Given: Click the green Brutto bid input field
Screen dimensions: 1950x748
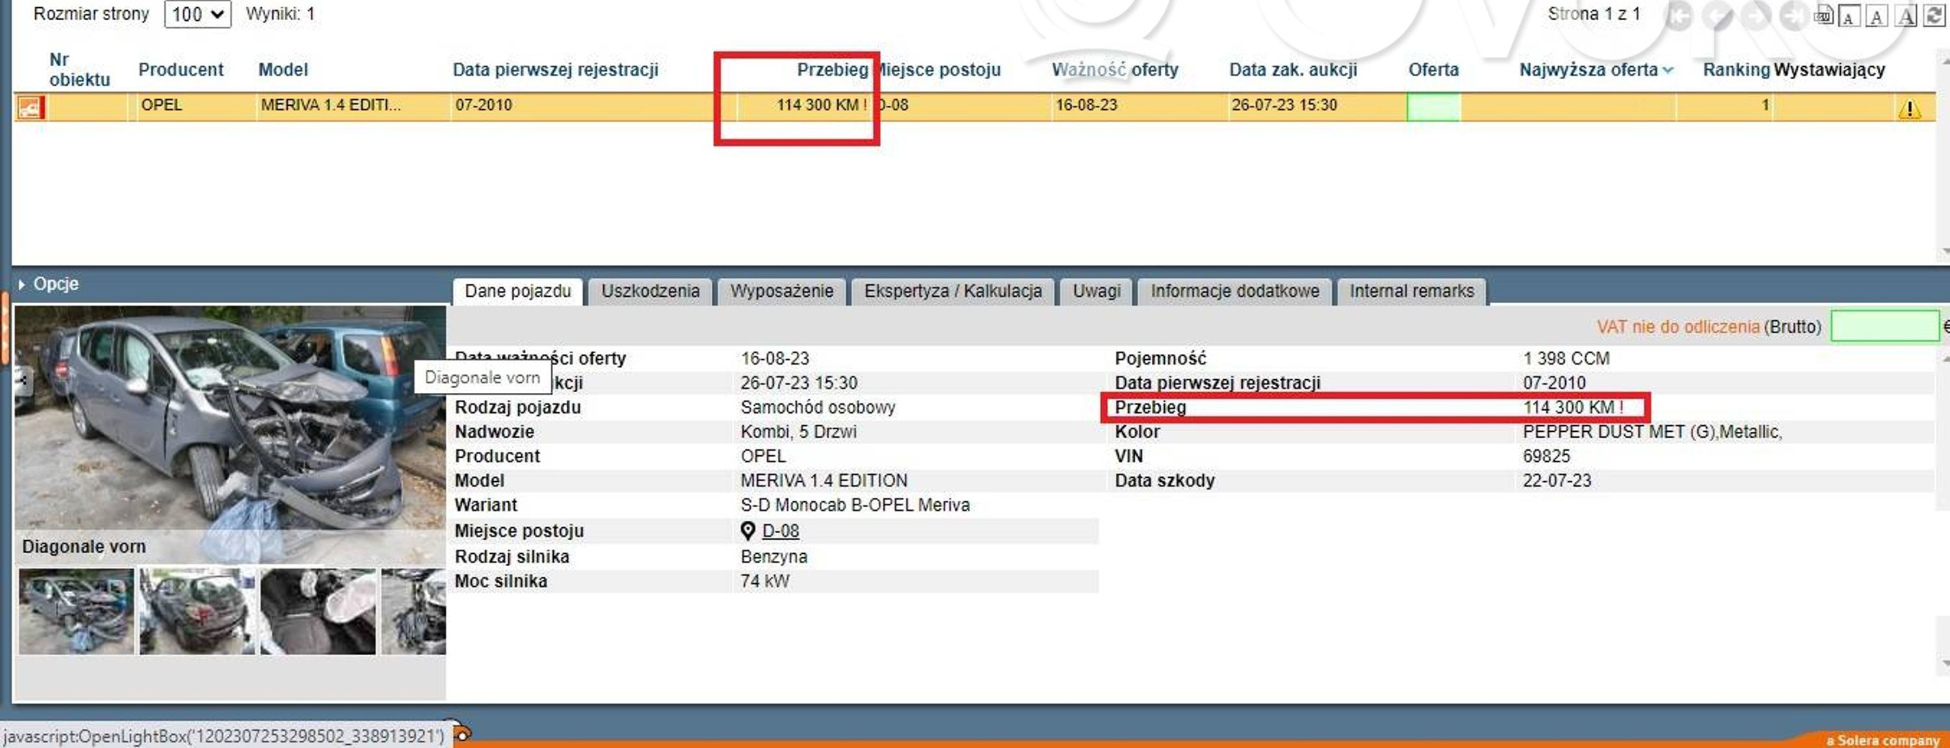Looking at the screenshot, I should [1884, 327].
